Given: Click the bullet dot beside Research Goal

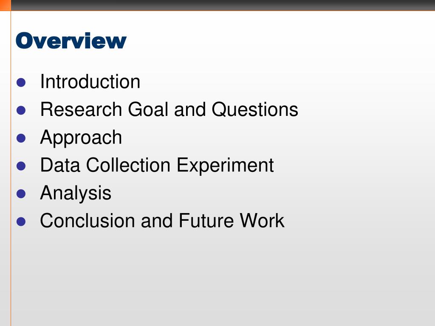Looking at the screenshot, I should (21, 110).
